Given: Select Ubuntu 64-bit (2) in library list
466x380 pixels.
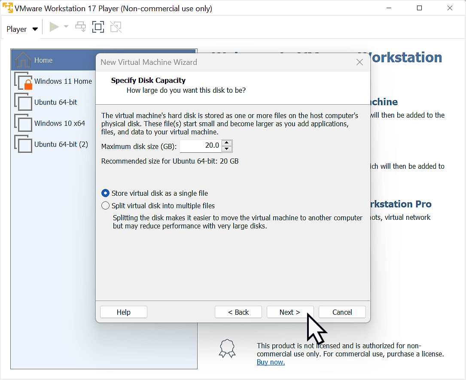Looking at the screenshot, I should (x=61, y=144).
